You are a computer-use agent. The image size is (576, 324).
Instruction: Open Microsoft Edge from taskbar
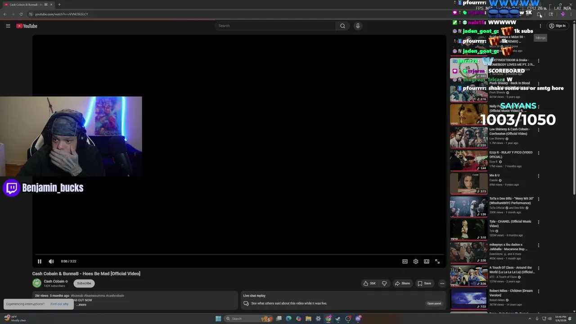pos(288,319)
